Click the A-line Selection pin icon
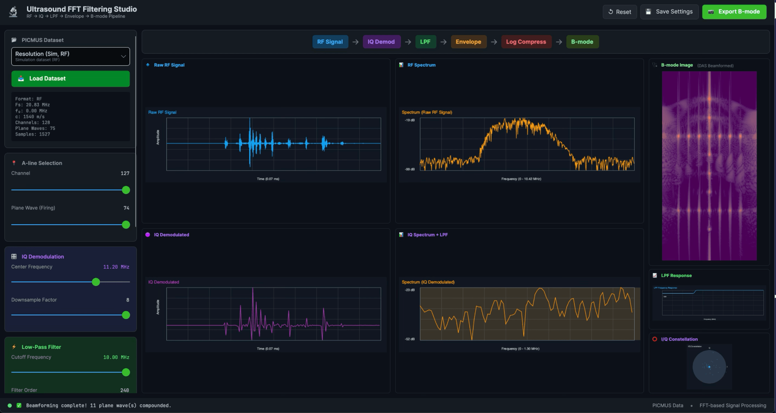The height and width of the screenshot is (413, 776). [x=15, y=163]
